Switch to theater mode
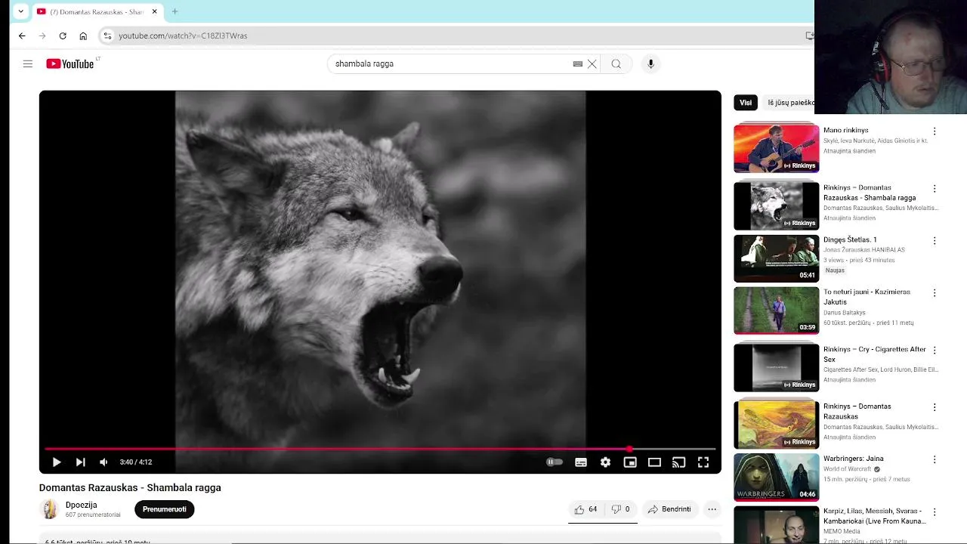The image size is (967, 544). 654,462
